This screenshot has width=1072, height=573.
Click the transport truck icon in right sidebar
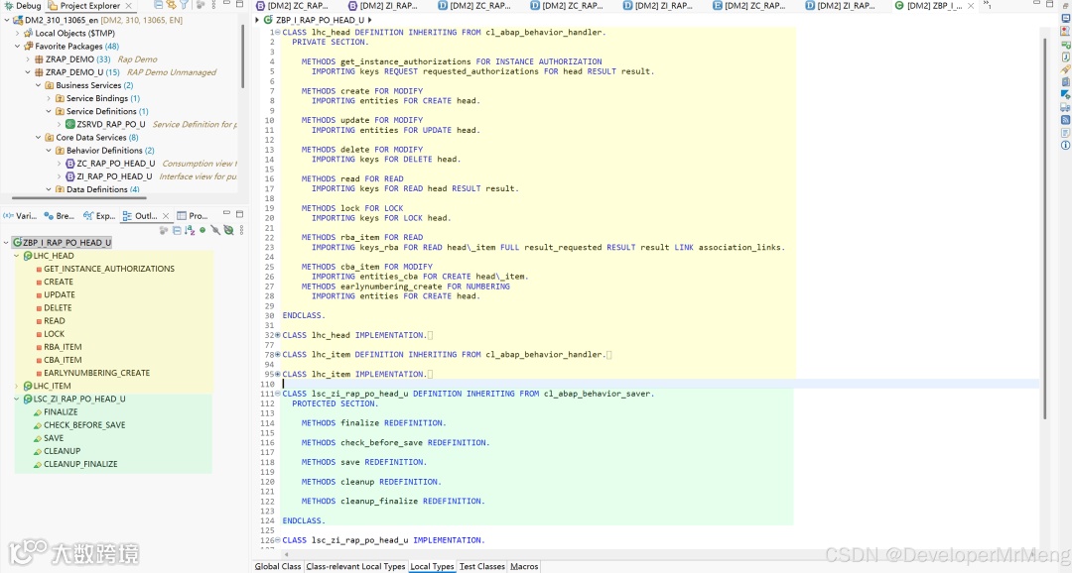click(x=1065, y=107)
